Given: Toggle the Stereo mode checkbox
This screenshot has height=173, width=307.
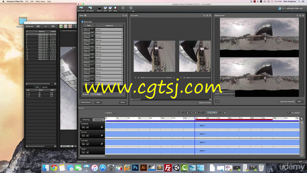Looking at the screenshot, I should coord(82,22).
